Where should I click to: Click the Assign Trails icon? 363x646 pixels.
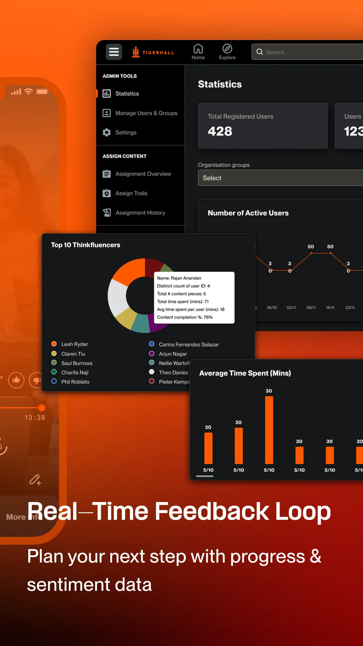(107, 193)
